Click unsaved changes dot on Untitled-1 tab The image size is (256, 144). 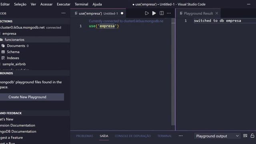point(122,13)
